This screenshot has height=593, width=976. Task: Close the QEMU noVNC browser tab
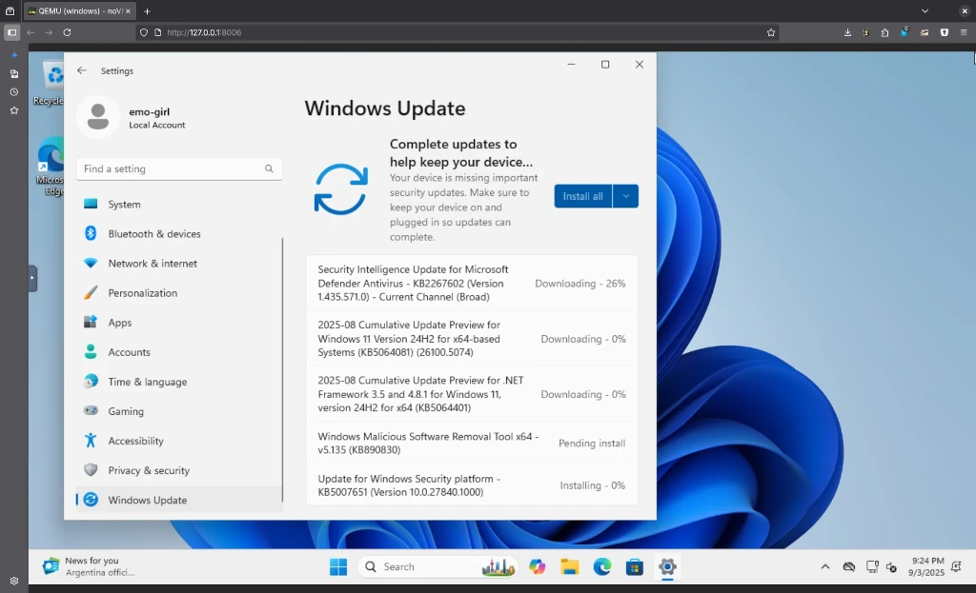(x=128, y=11)
